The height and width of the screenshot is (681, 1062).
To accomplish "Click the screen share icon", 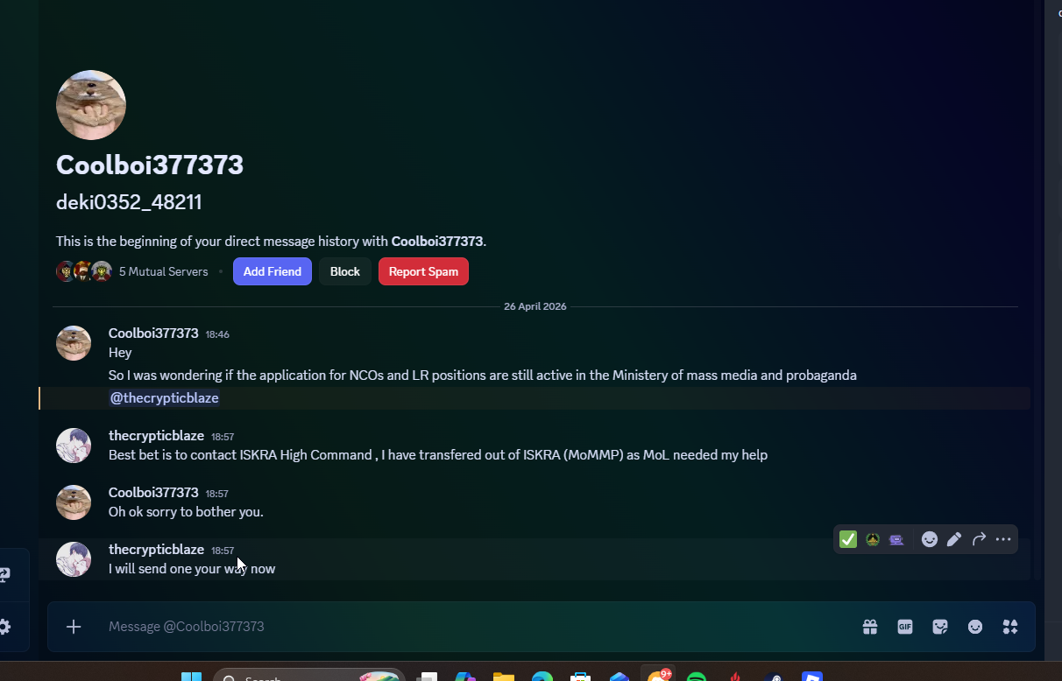I will tap(4, 574).
